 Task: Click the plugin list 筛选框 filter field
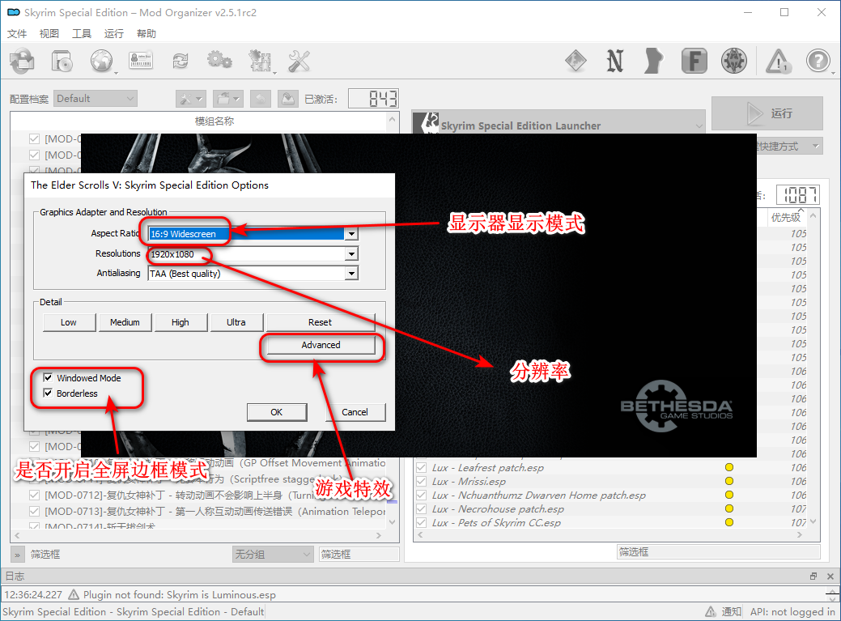point(717,551)
